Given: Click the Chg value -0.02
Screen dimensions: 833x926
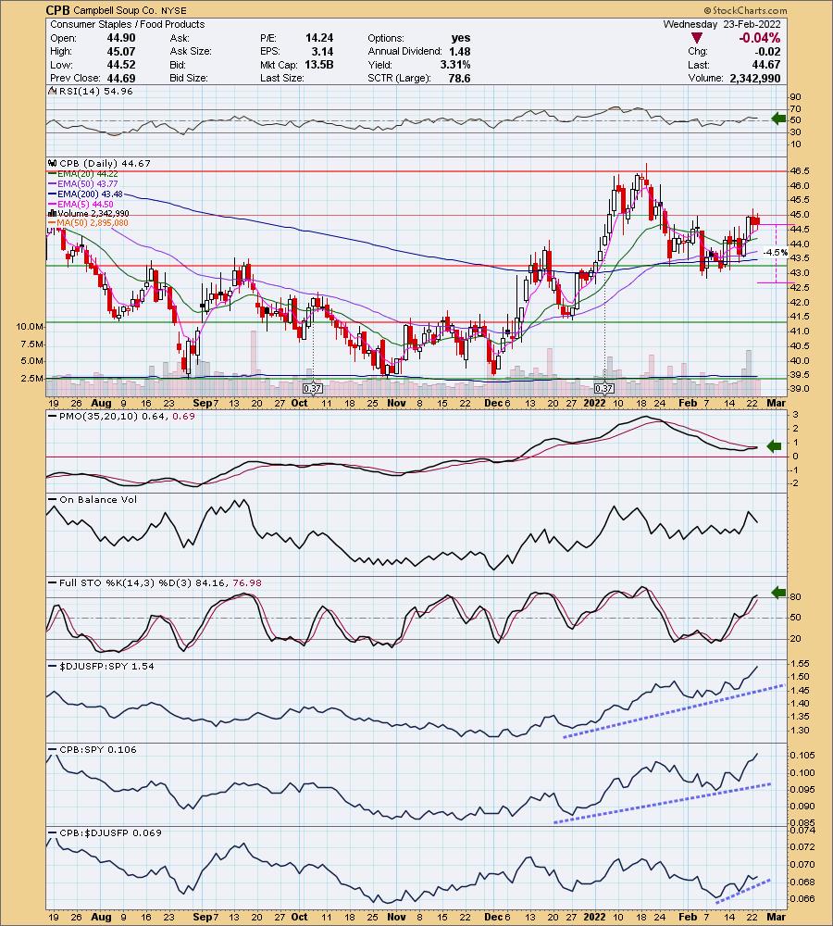Looking at the screenshot, I should click(767, 51).
